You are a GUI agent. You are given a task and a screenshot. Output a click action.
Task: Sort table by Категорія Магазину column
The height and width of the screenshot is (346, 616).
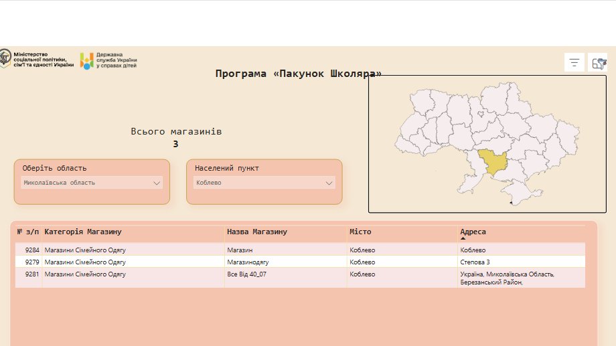click(x=83, y=232)
